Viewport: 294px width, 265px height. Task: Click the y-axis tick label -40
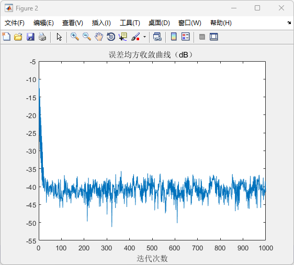click(31, 187)
